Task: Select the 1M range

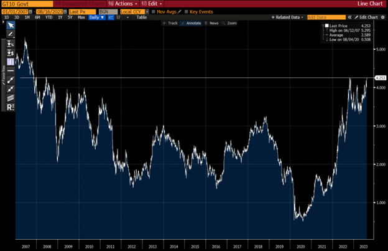Action: [x=27, y=17]
